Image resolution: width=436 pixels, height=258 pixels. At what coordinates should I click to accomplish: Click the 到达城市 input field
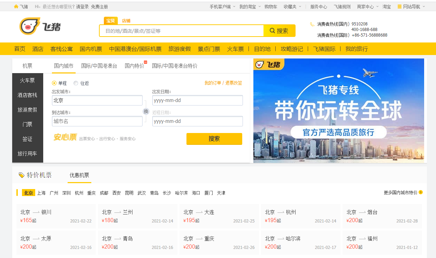coord(97,121)
